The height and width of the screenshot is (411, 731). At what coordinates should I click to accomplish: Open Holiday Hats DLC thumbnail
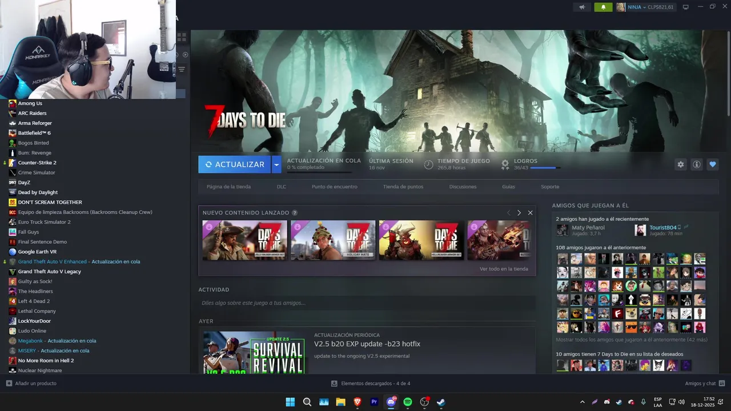(x=333, y=240)
